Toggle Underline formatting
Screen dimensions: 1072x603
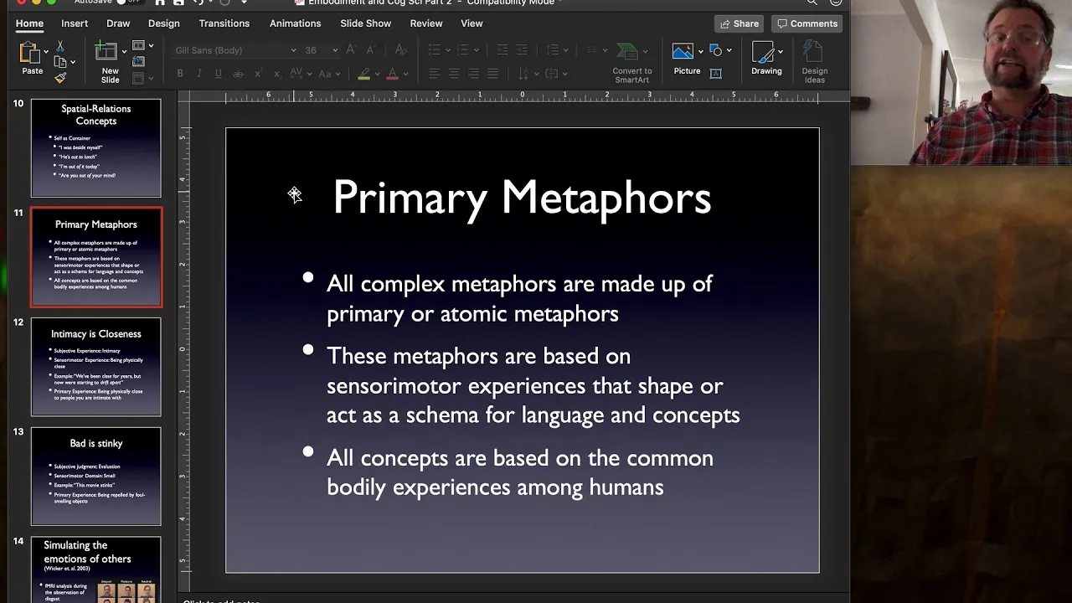[219, 74]
